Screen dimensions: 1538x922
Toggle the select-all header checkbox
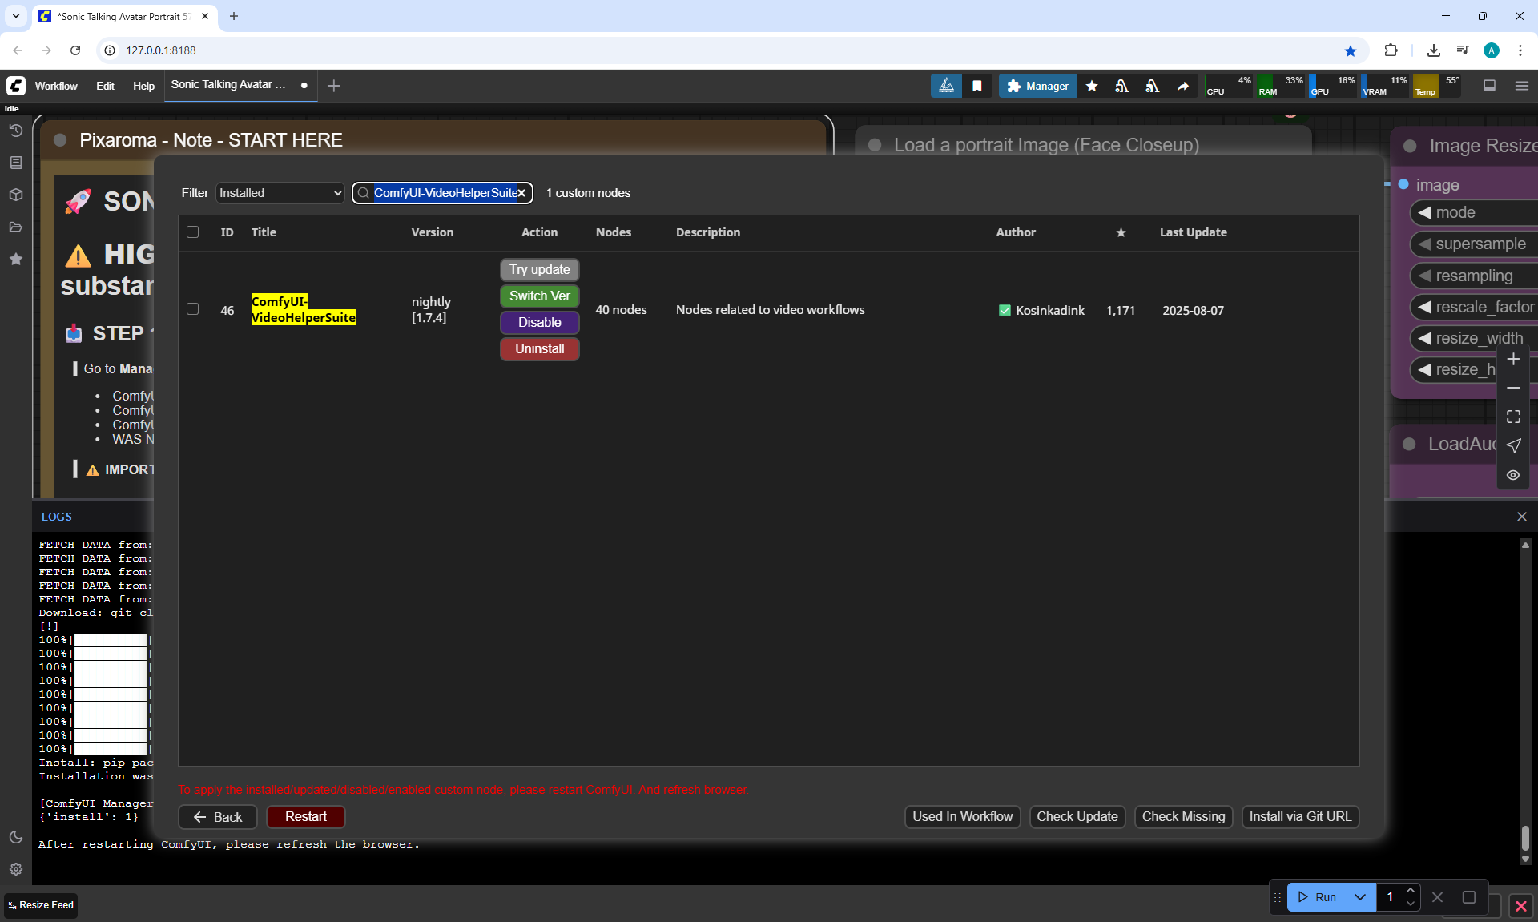(192, 232)
